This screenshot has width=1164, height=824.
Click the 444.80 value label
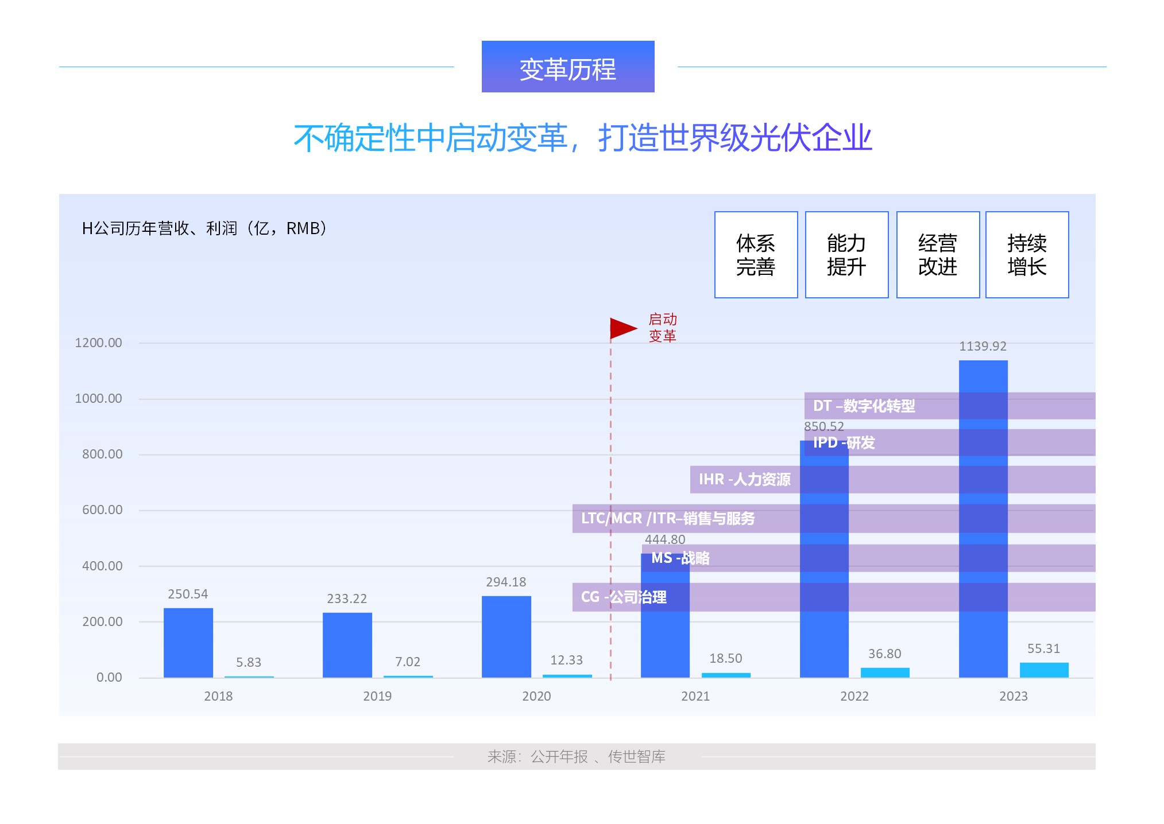coord(665,539)
